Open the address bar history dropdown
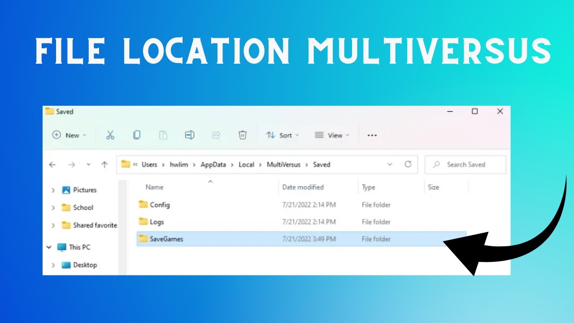The width and height of the screenshot is (574, 323). [390, 164]
